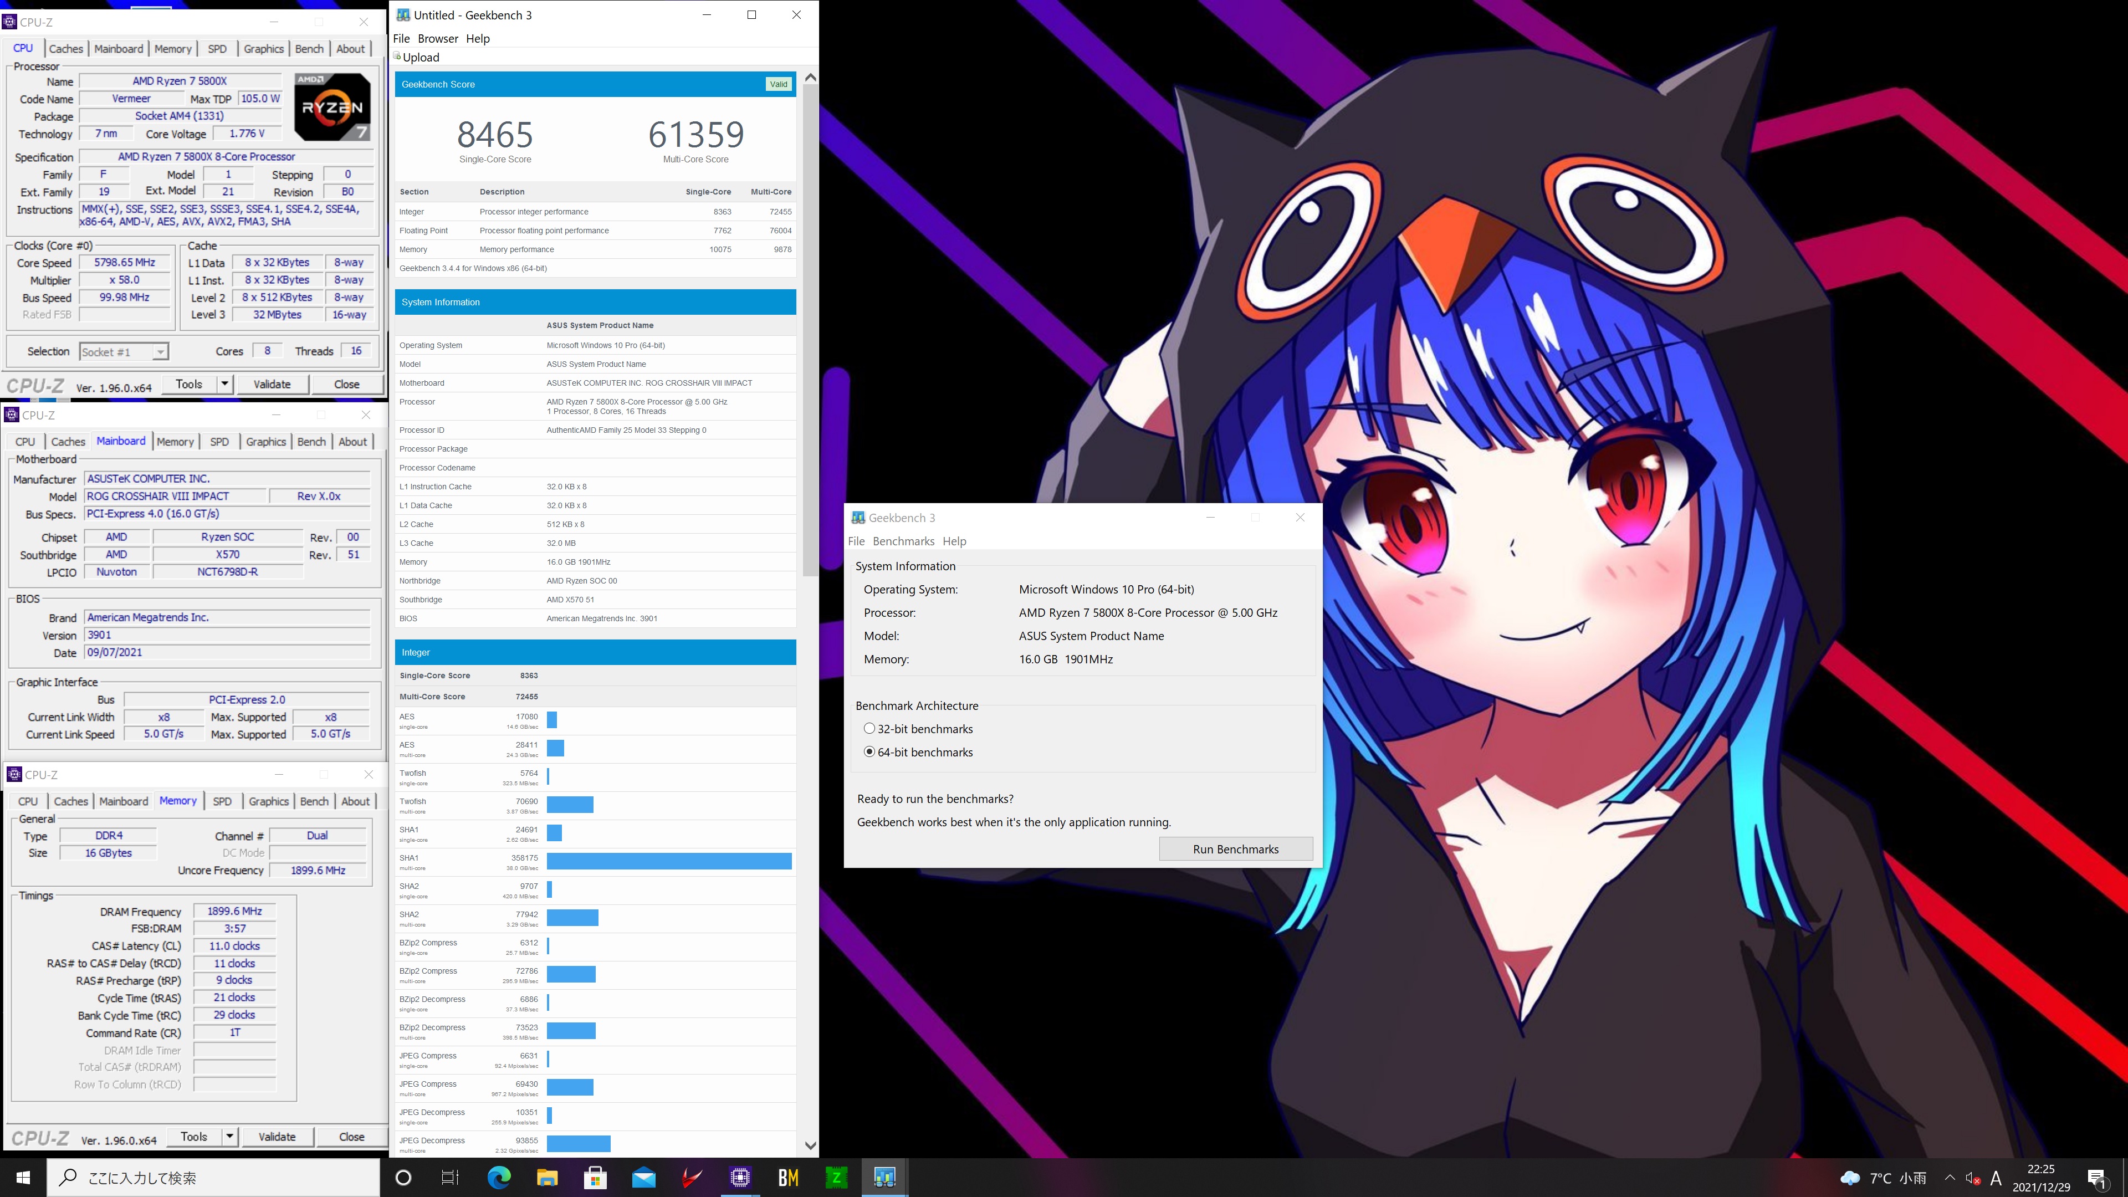
Task: Click scroll down arrow in Geekbench results
Action: tap(810, 1146)
